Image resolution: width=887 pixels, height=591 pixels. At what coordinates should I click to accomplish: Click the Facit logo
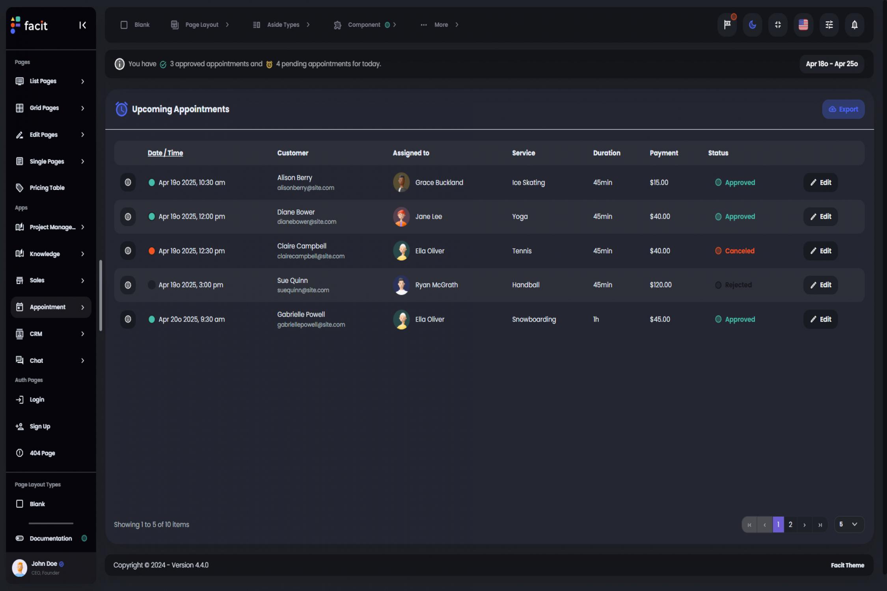pos(31,25)
